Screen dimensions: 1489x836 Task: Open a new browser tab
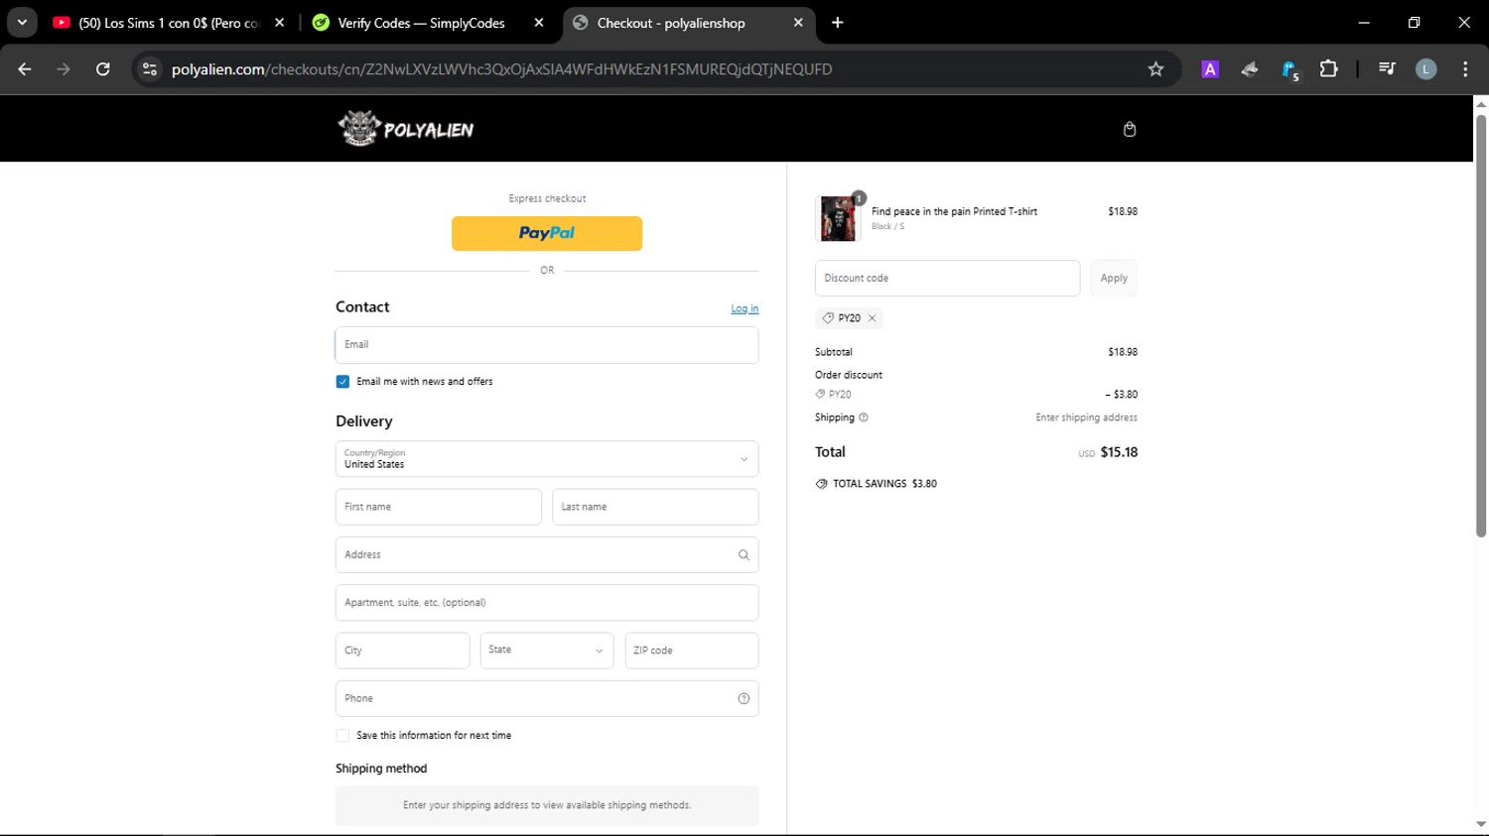837,23
